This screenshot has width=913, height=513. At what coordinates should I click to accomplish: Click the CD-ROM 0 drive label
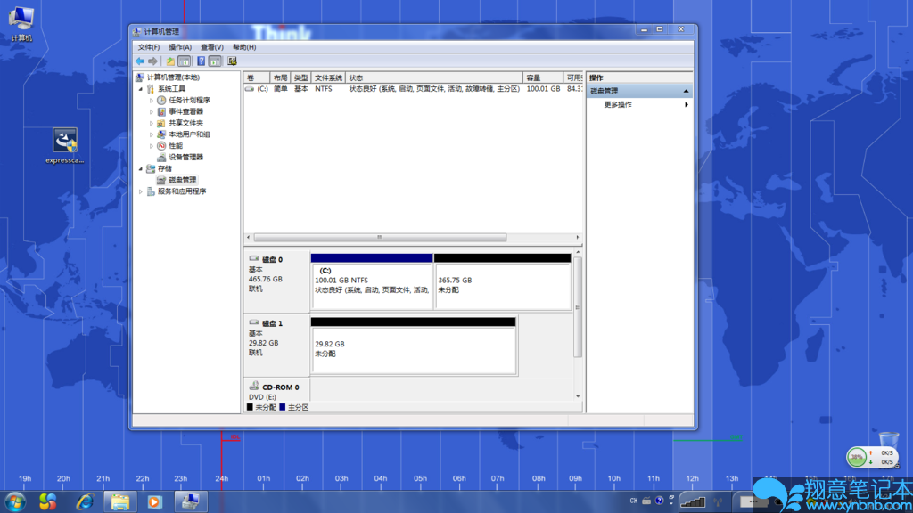pos(280,387)
